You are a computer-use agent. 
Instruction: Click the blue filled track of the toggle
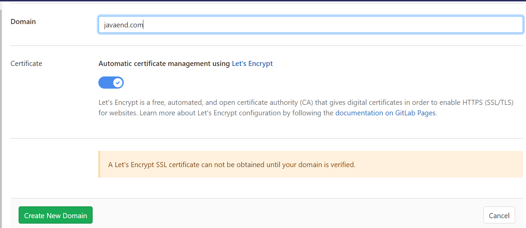pyautogui.click(x=105, y=83)
